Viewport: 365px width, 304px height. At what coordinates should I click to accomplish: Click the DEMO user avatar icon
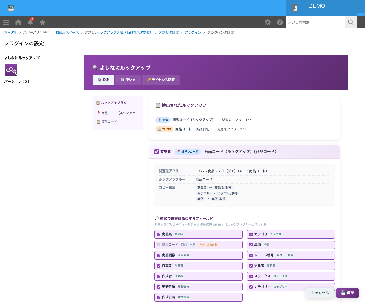pos(295,8)
